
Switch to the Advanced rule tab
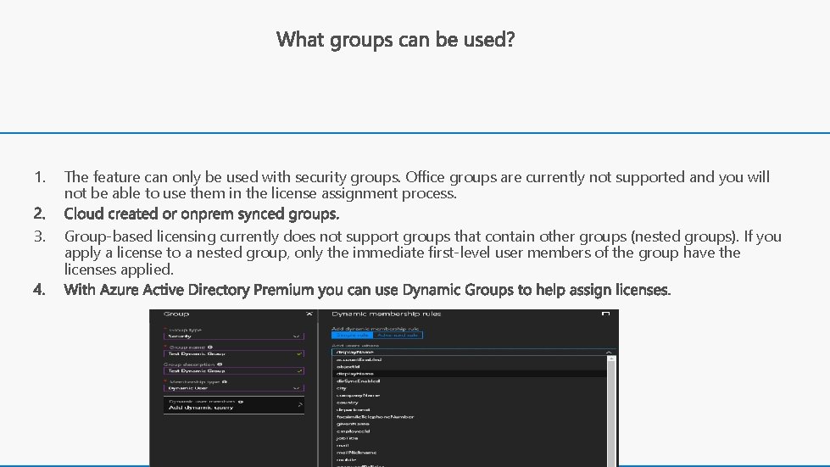398,336
